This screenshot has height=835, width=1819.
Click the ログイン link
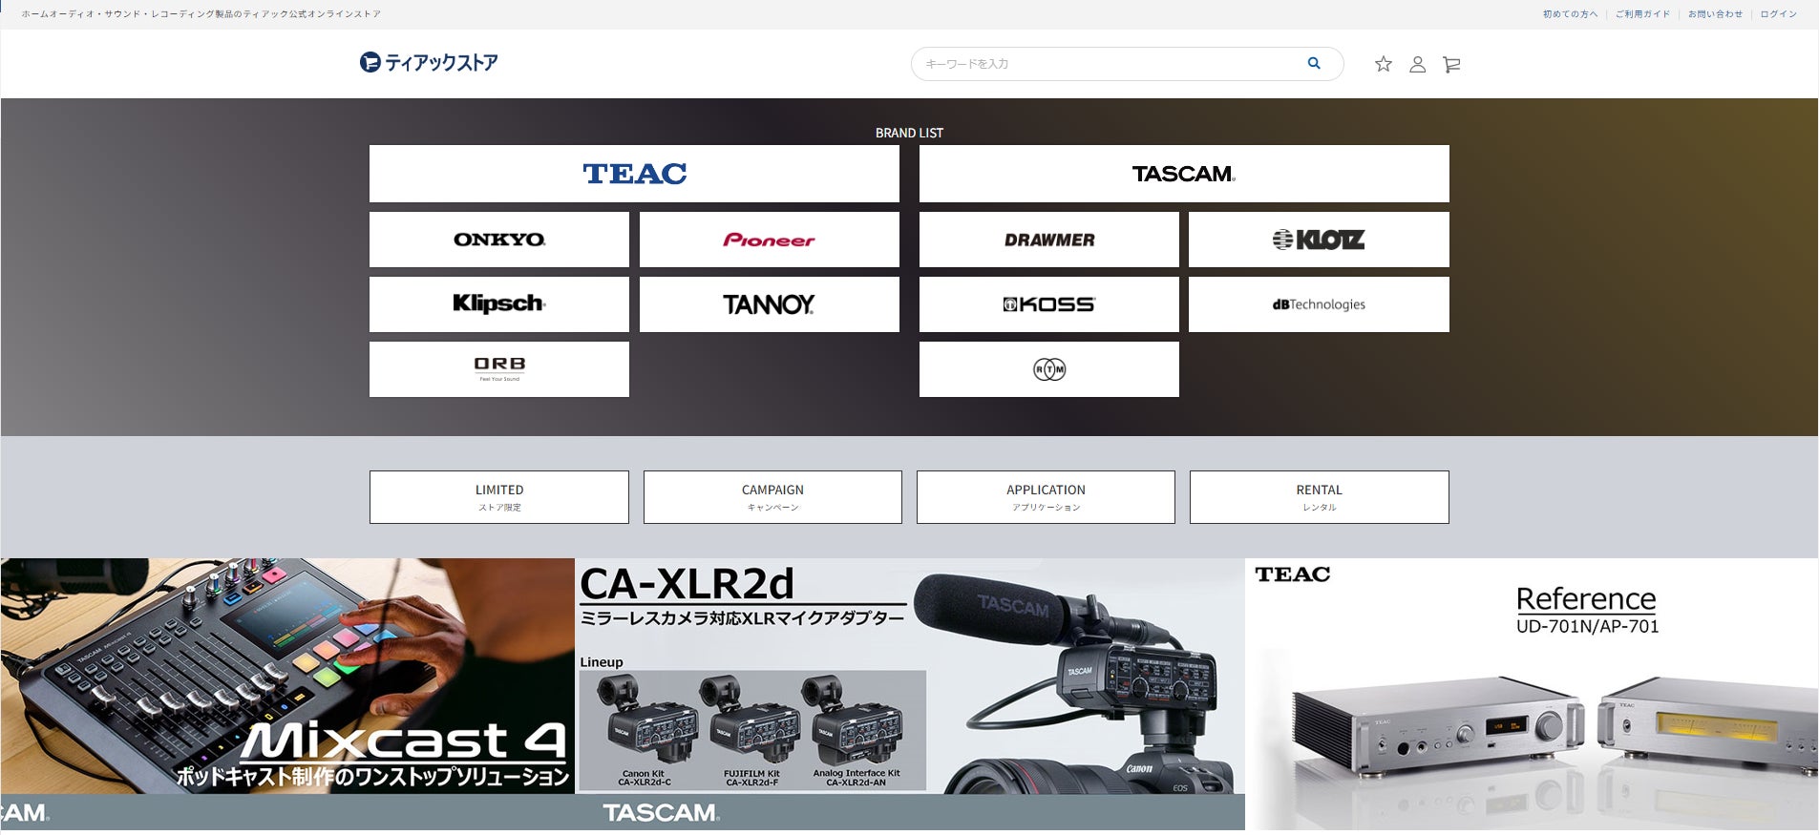[1778, 14]
